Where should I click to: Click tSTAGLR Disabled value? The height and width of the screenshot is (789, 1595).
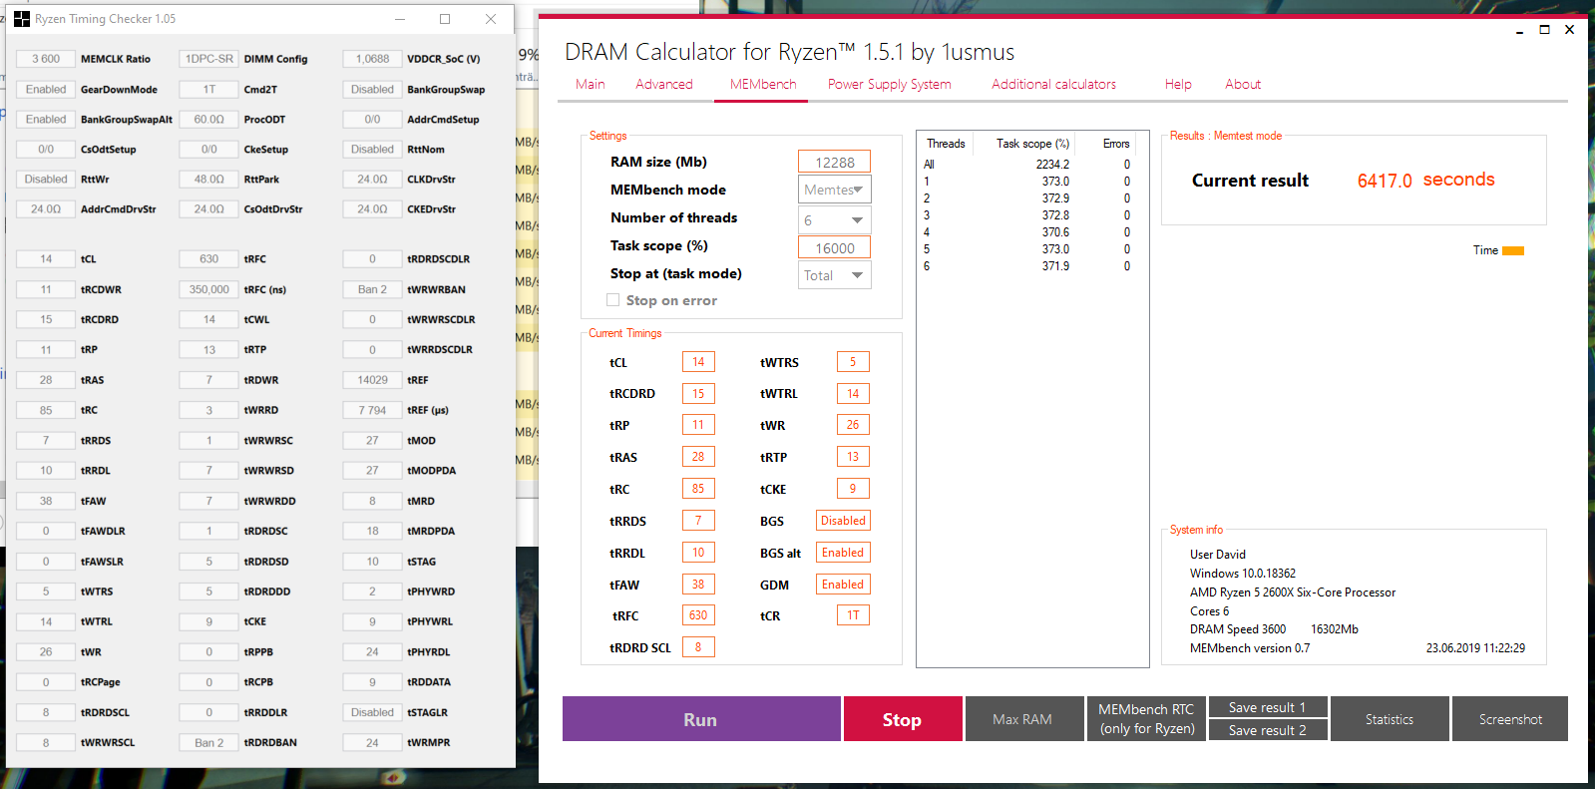coord(372,712)
